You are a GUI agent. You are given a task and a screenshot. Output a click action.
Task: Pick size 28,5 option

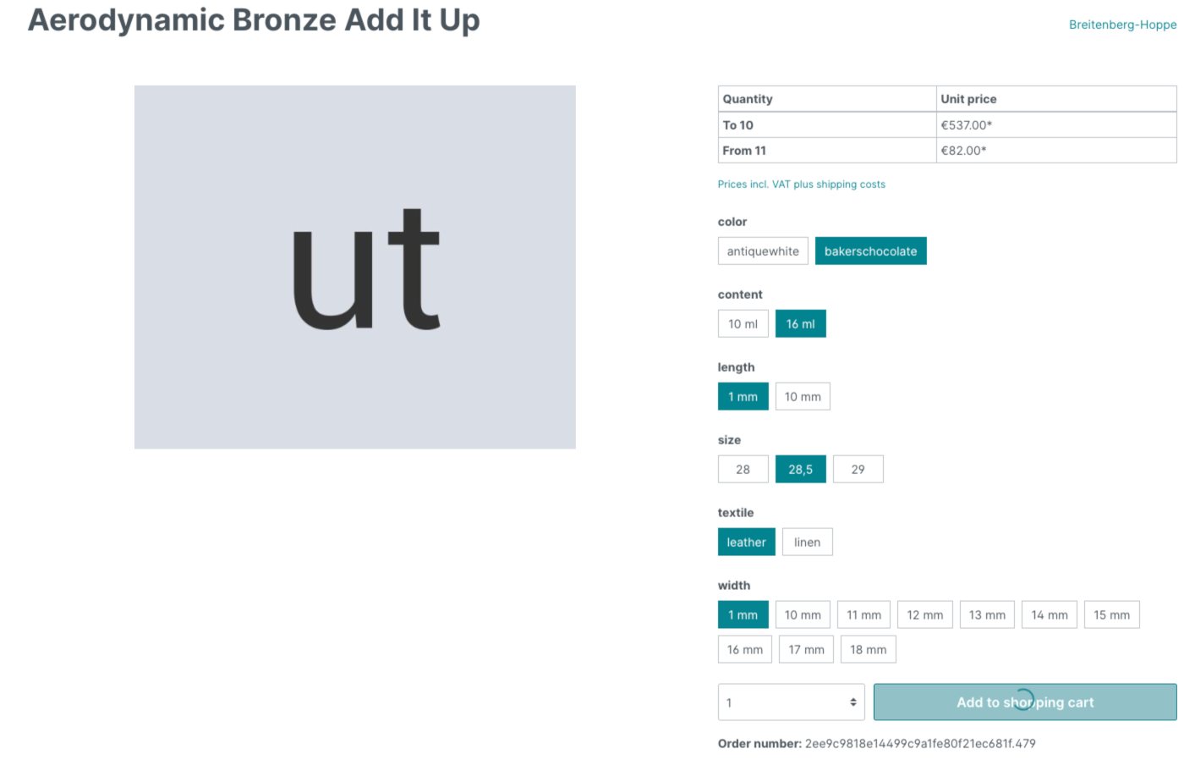[x=800, y=470]
